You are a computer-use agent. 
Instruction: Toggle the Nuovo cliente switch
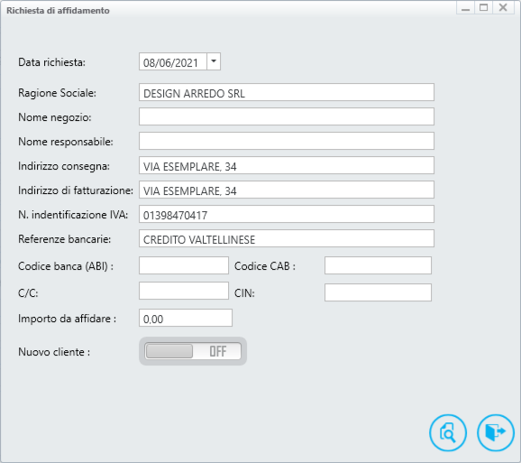click(x=193, y=351)
